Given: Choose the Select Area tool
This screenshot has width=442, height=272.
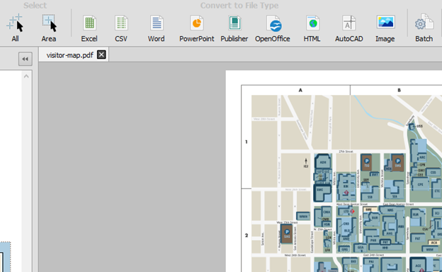Looking at the screenshot, I should (x=49, y=28).
